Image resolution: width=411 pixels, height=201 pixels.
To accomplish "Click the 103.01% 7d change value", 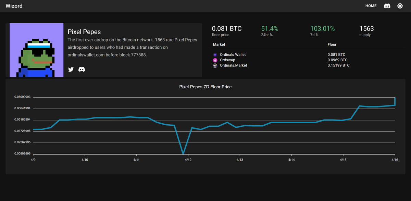I will [323, 28].
